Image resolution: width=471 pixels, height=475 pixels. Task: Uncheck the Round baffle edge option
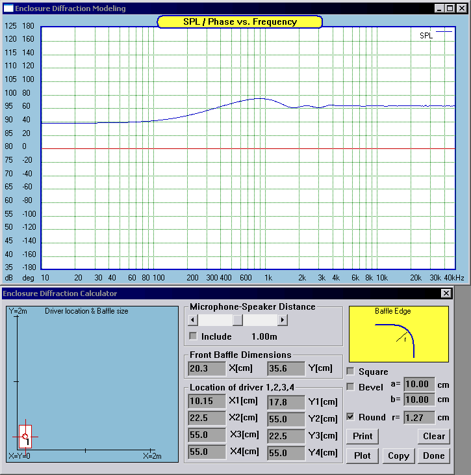(351, 417)
